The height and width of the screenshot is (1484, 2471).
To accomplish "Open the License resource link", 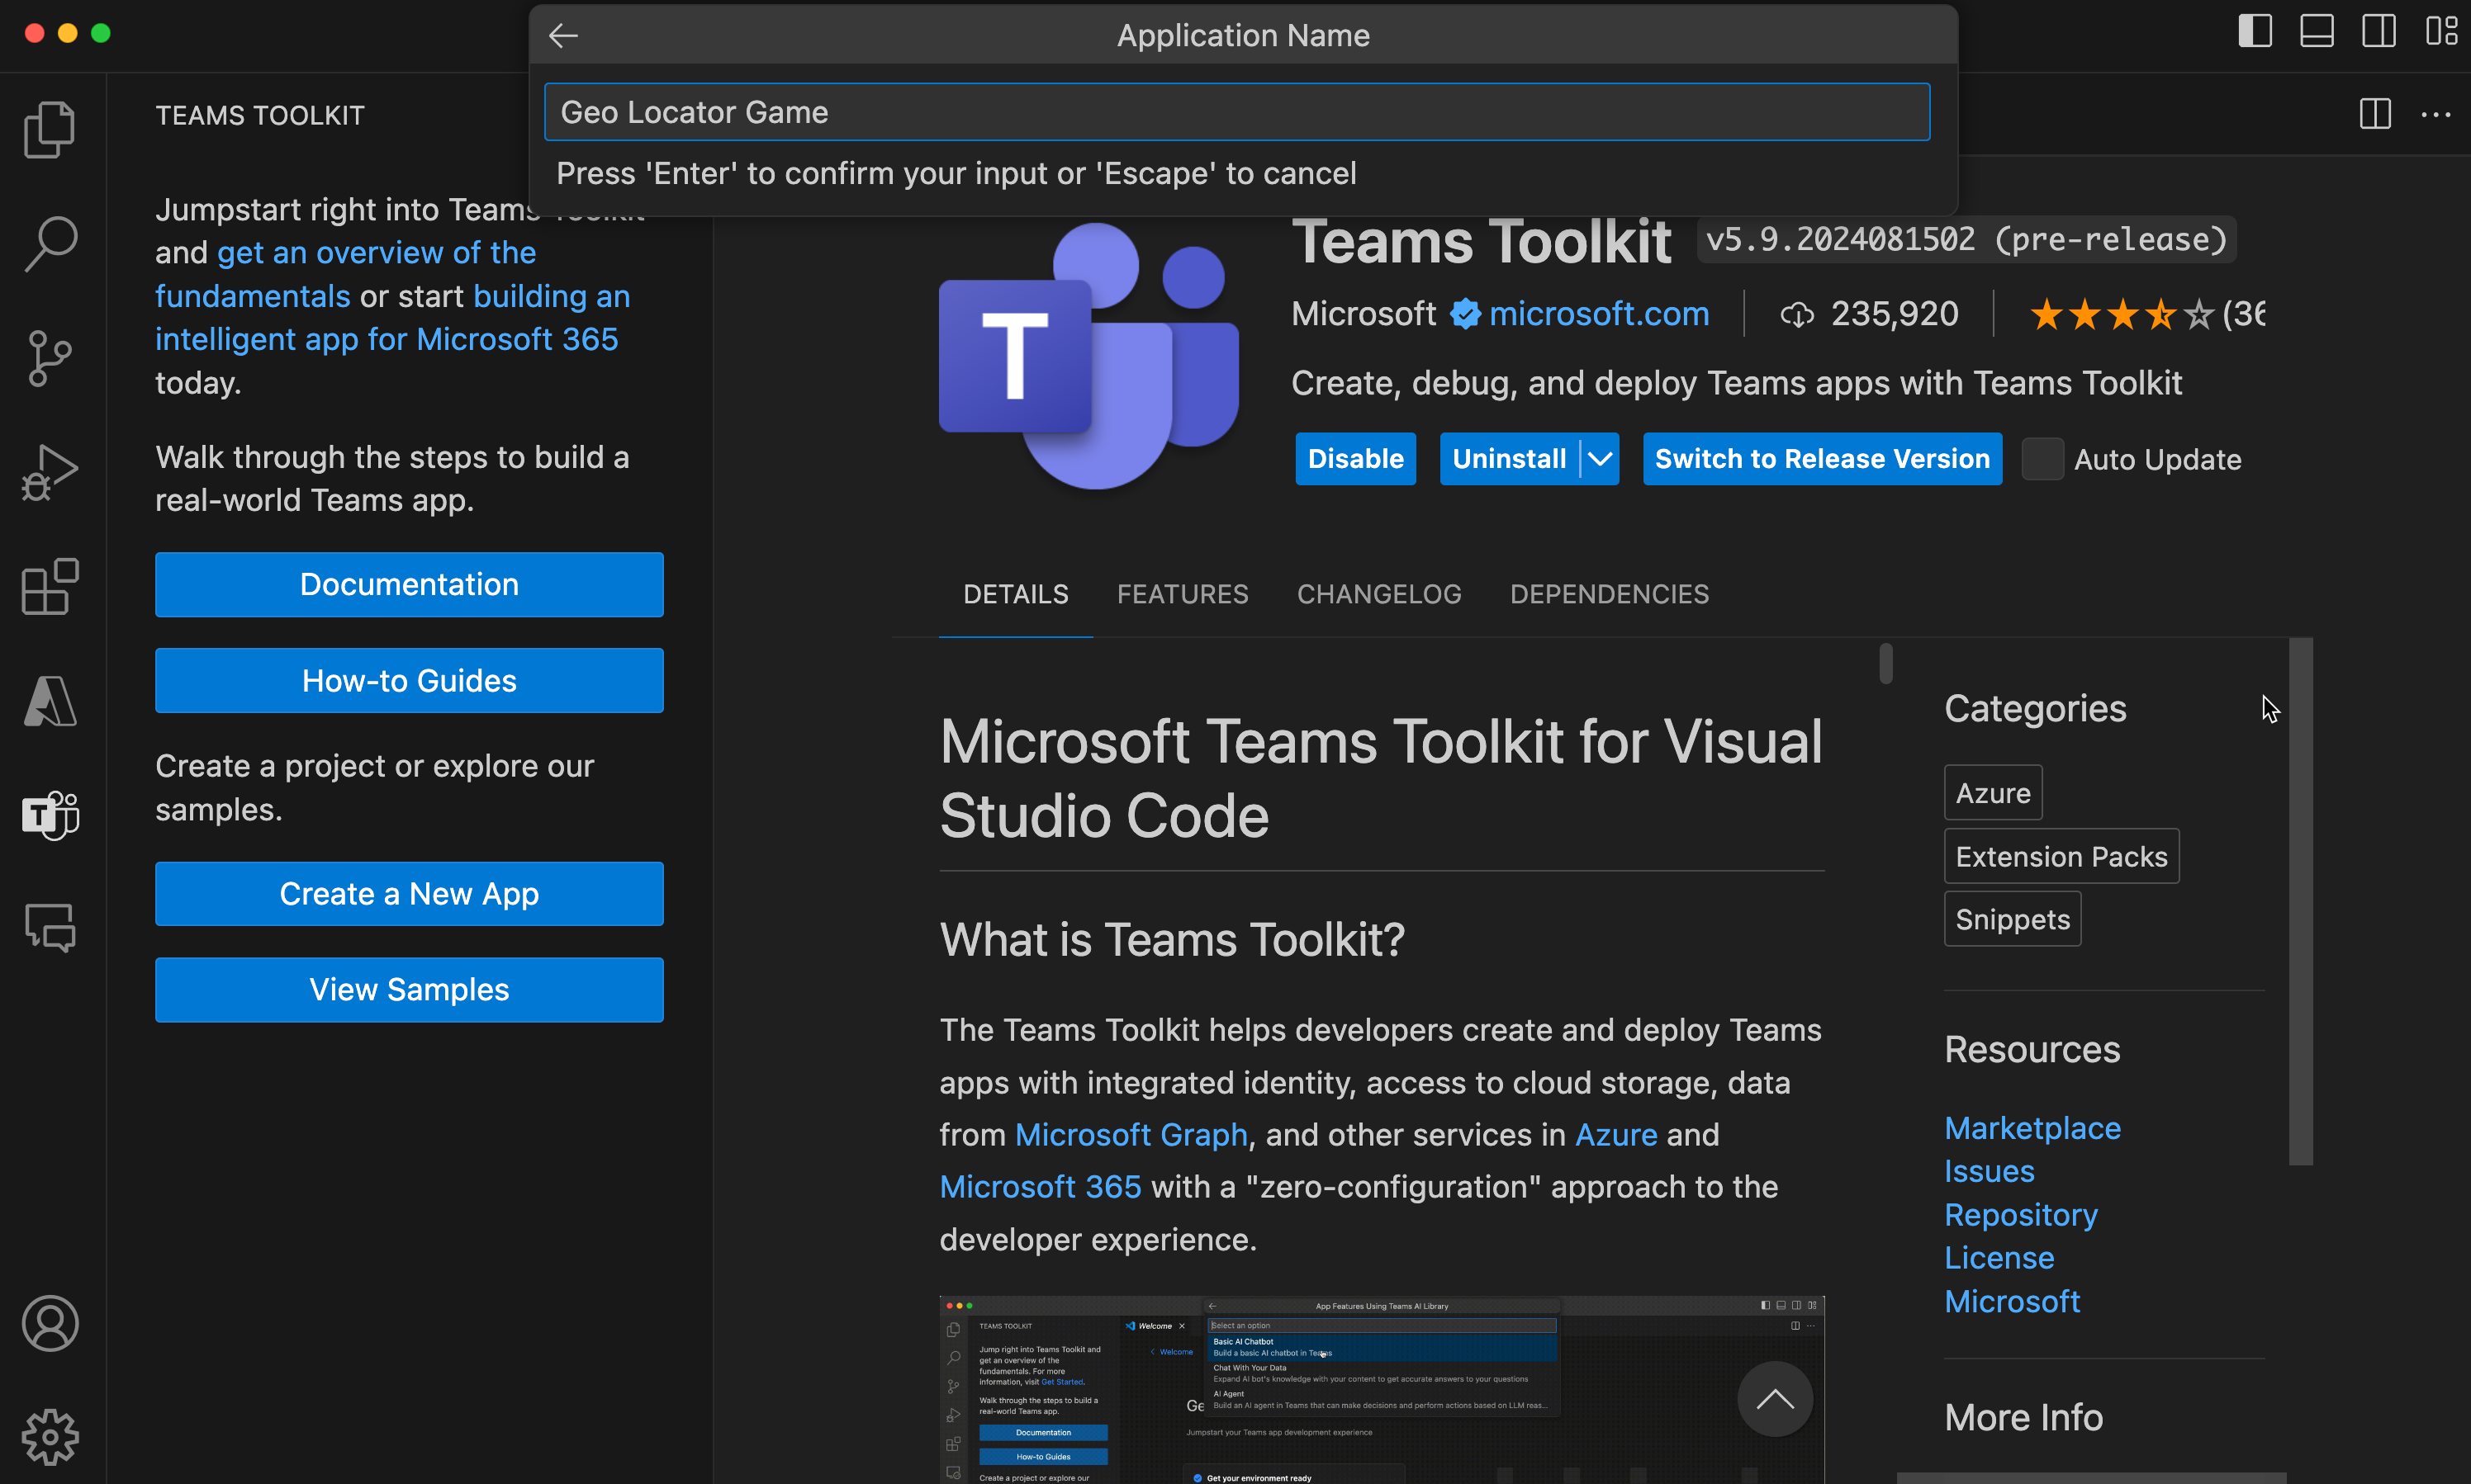I will (x=1999, y=1257).
